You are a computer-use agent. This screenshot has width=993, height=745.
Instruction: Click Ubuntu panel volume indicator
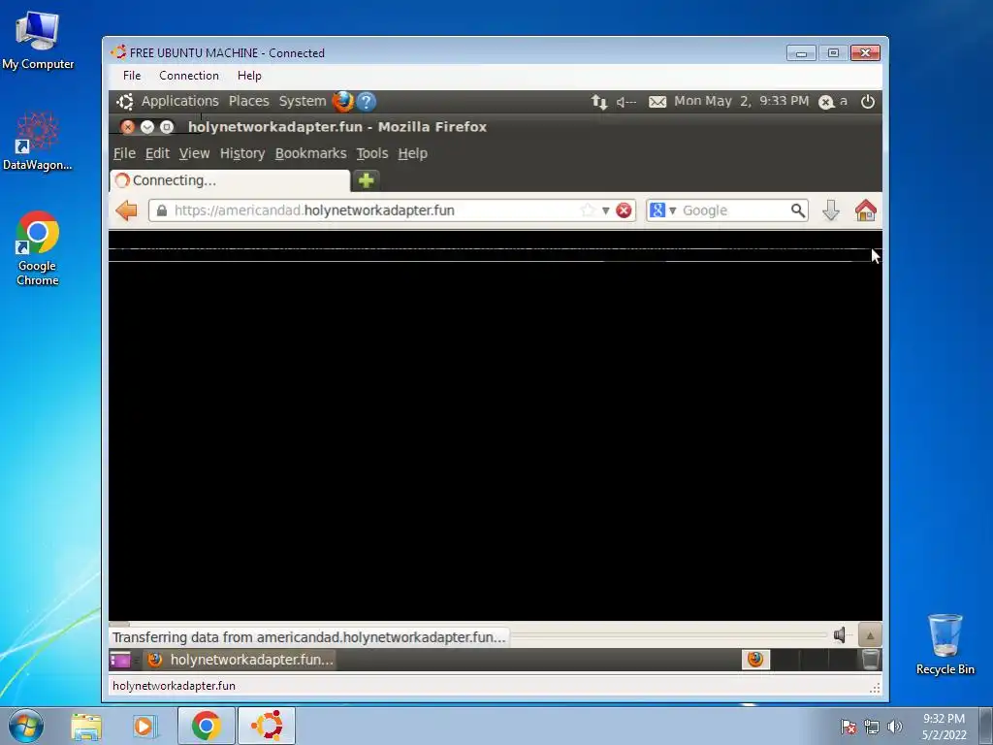click(626, 101)
